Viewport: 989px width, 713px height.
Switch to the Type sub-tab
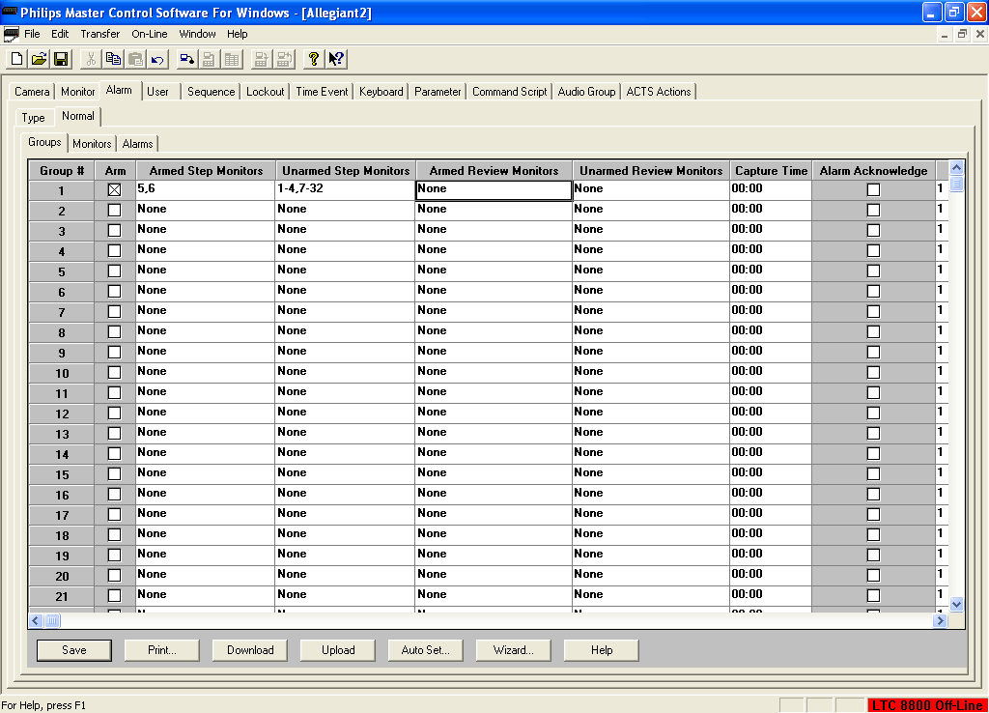point(34,117)
